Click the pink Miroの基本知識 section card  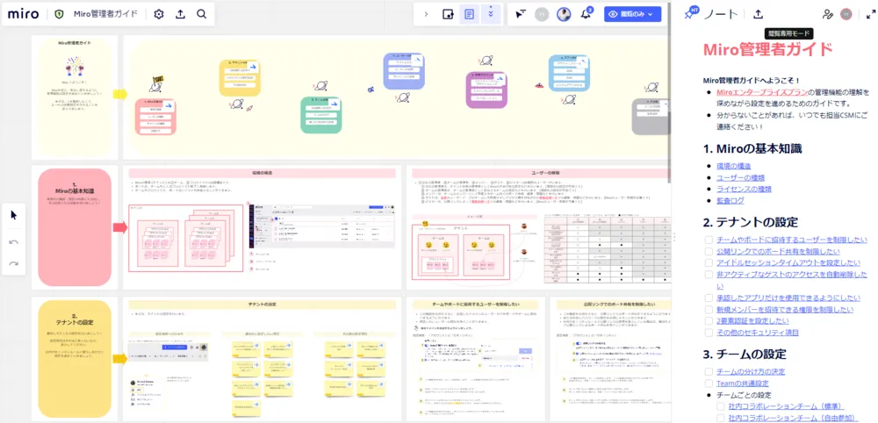click(75, 226)
